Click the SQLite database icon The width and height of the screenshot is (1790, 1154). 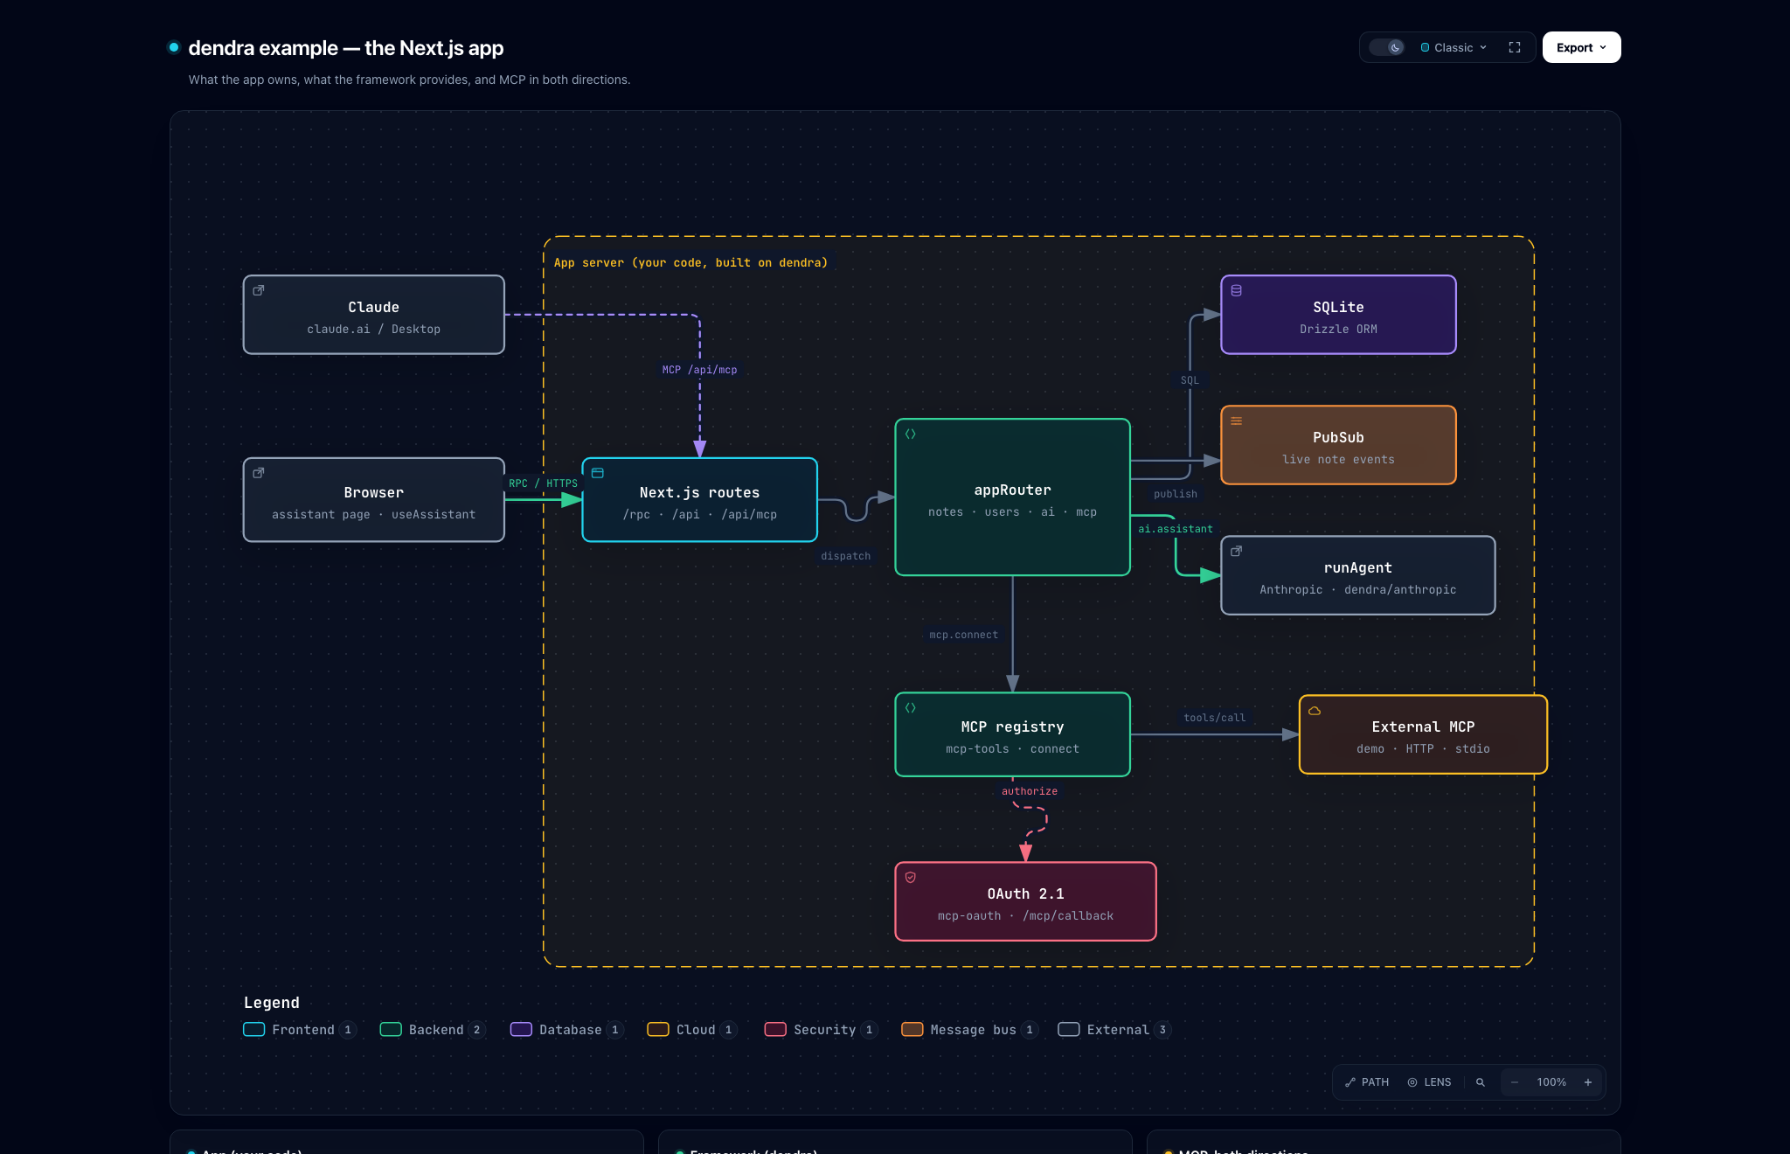pyautogui.click(x=1237, y=290)
